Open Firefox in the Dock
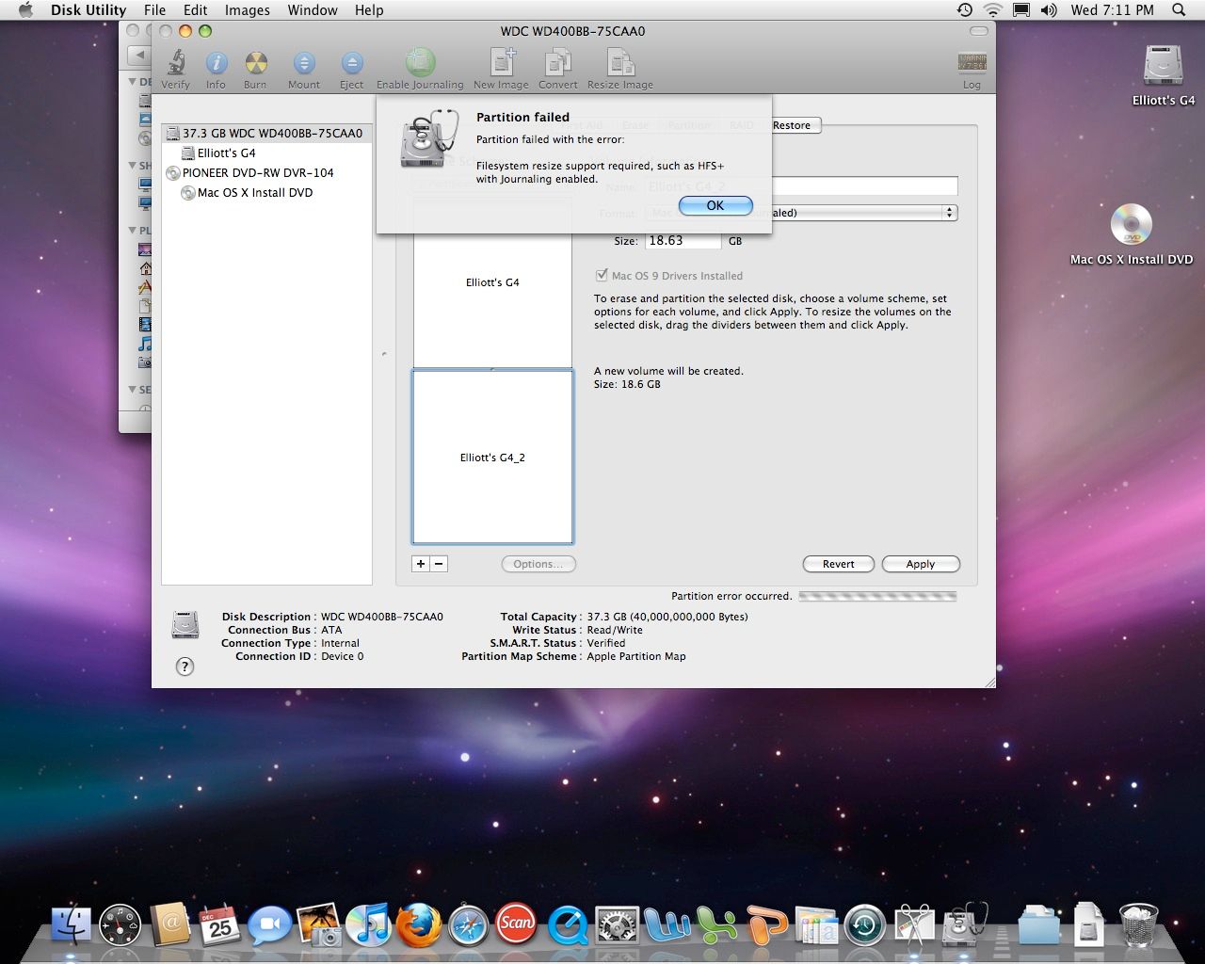Screen dimensions: 1205x964 click(418, 925)
